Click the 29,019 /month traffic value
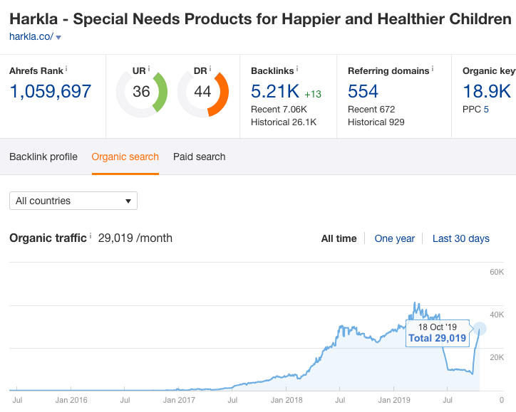 click(135, 238)
